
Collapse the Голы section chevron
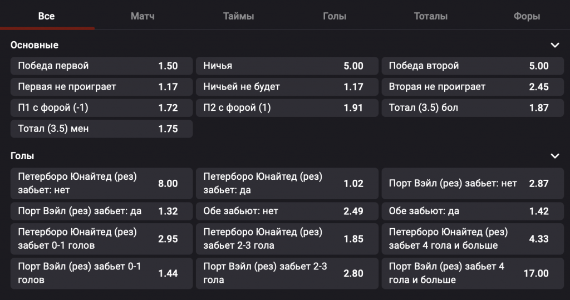coord(554,156)
